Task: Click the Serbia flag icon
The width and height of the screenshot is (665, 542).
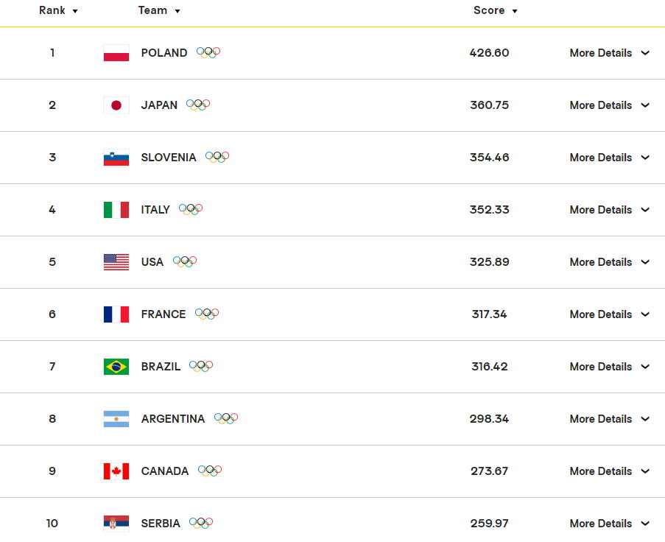Action: click(x=116, y=524)
